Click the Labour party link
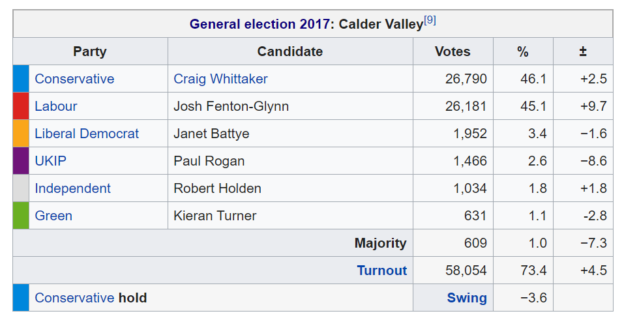The width and height of the screenshot is (624, 320). (56, 106)
